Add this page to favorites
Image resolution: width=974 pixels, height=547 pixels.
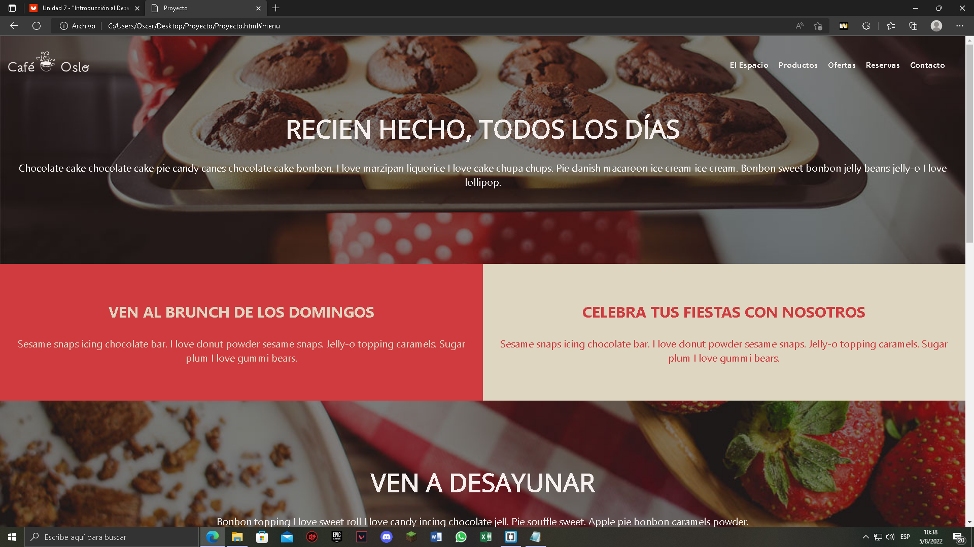click(818, 26)
